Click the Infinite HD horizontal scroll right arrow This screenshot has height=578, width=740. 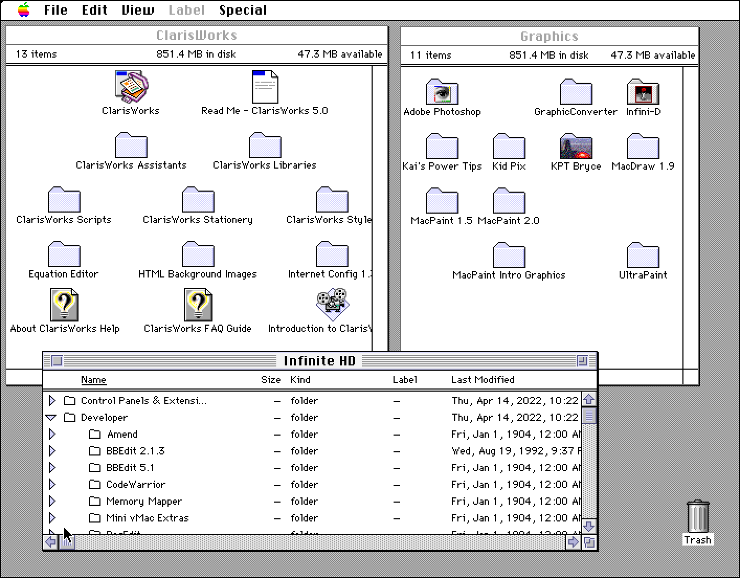[x=573, y=542]
